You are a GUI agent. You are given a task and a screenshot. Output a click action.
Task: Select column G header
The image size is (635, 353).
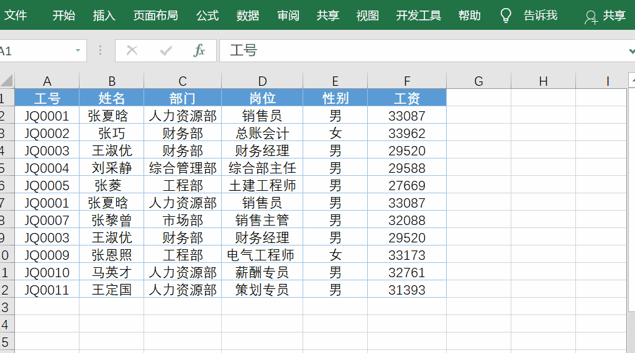(478, 81)
